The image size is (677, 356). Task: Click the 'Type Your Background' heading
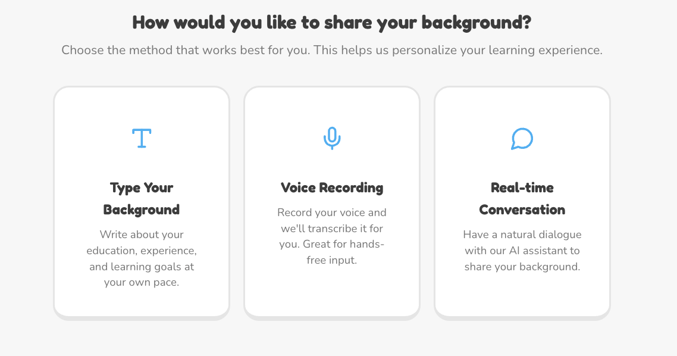(x=141, y=199)
